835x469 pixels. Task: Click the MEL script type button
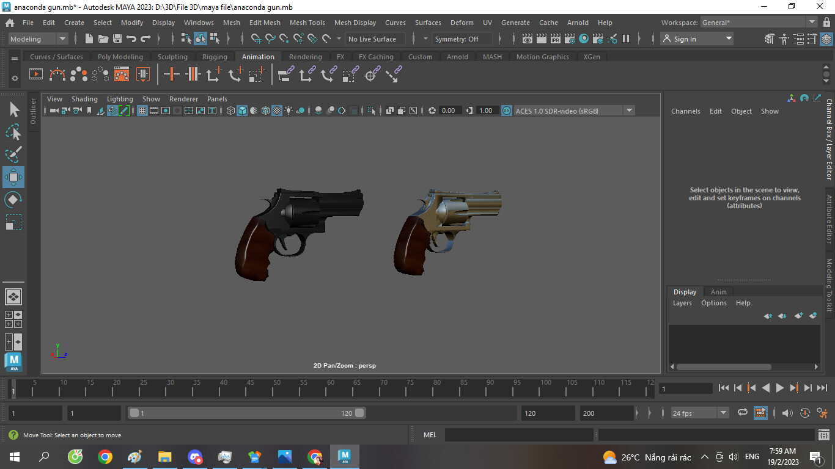pyautogui.click(x=430, y=435)
